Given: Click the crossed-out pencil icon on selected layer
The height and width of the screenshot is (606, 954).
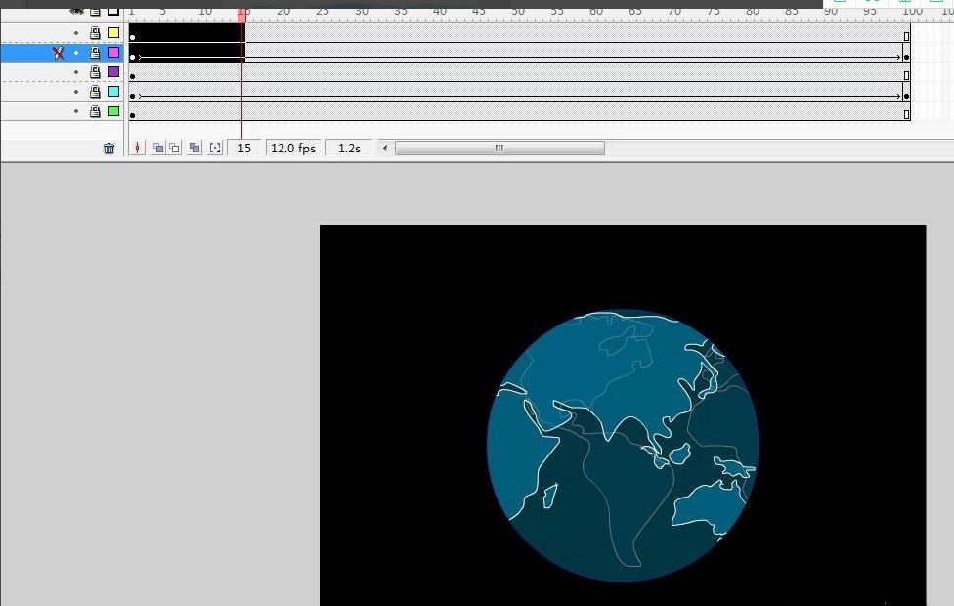Looking at the screenshot, I should [x=59, y=53].
